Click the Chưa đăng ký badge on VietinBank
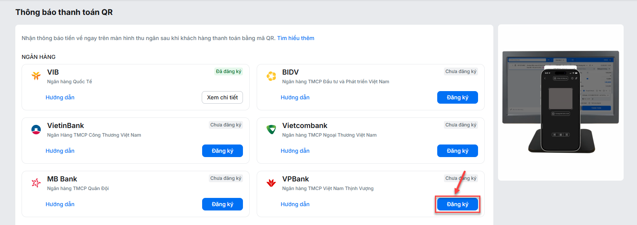This screenshot has width=637, height=225. (x=226, y=125)
